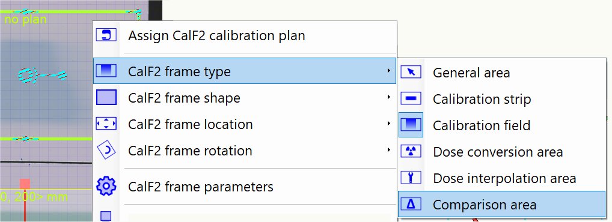Click the Calibration strip icon
This screenshot has height=222, width=612.
(411, 98)
